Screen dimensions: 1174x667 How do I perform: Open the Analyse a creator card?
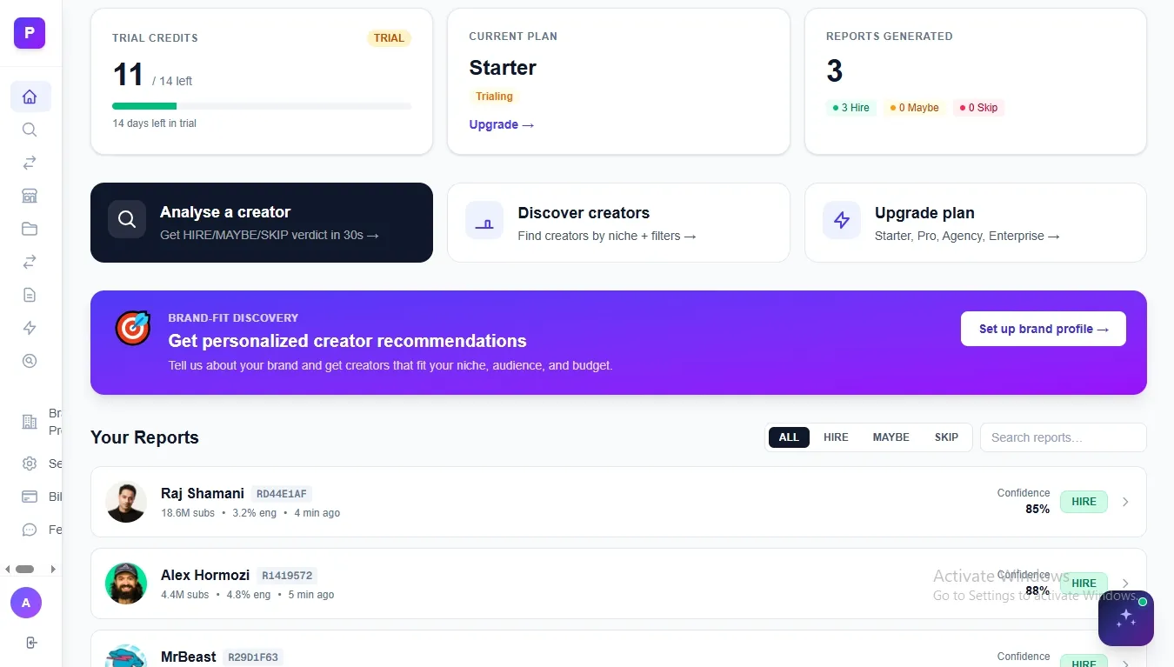click(262, 223)
